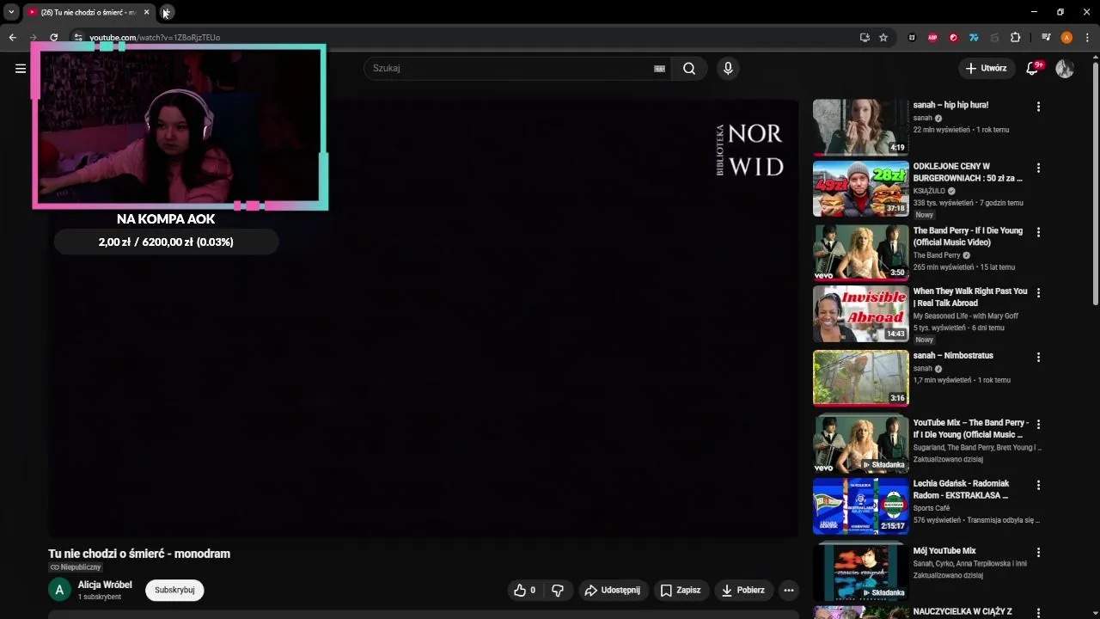This screenshot has height=619, width=1100.
Task: Open the YouTube hamburger guide menu
Action: tap(21, 69)
